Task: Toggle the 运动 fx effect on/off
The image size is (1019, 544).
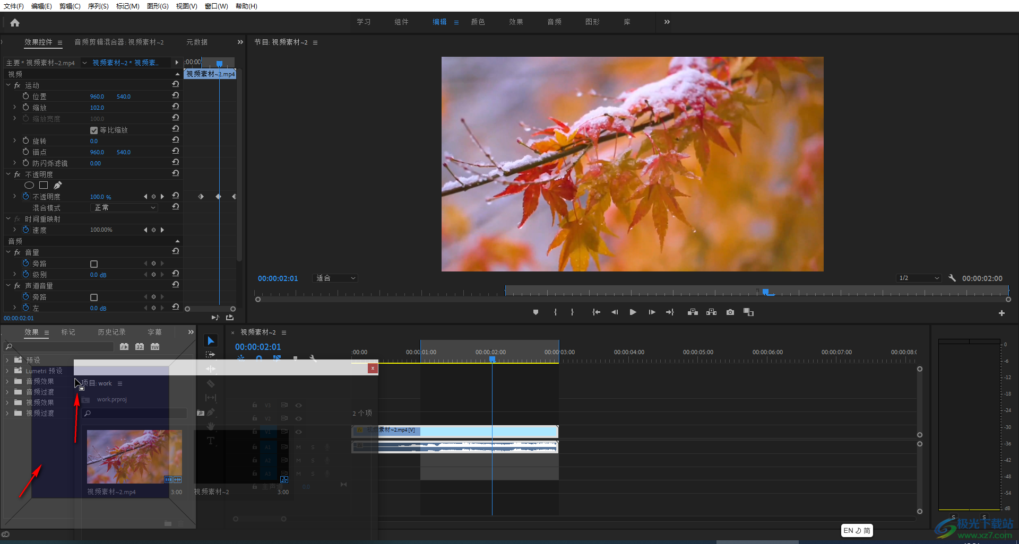Action: [x=18, y=85]
